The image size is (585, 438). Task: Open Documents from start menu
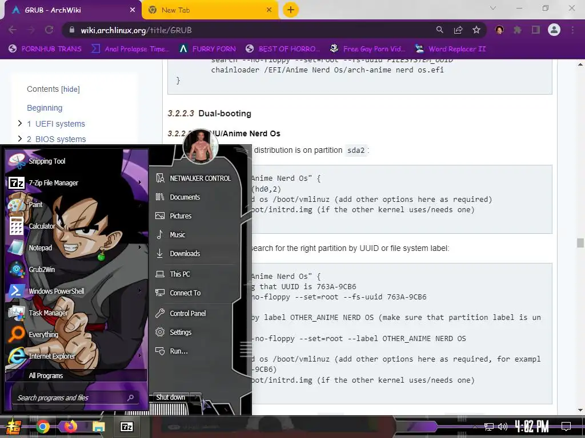(x=195, y=197)
